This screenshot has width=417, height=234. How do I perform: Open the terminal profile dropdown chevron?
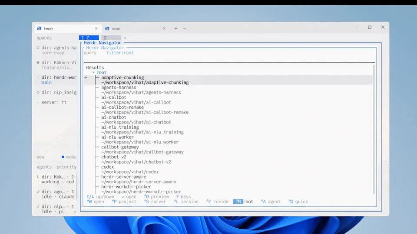[x=184, y=29]
